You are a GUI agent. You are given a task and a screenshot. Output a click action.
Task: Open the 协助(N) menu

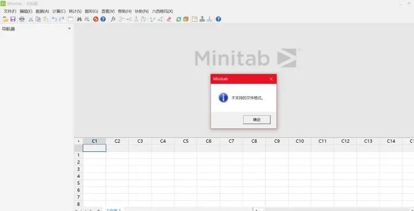click(142, 11)
